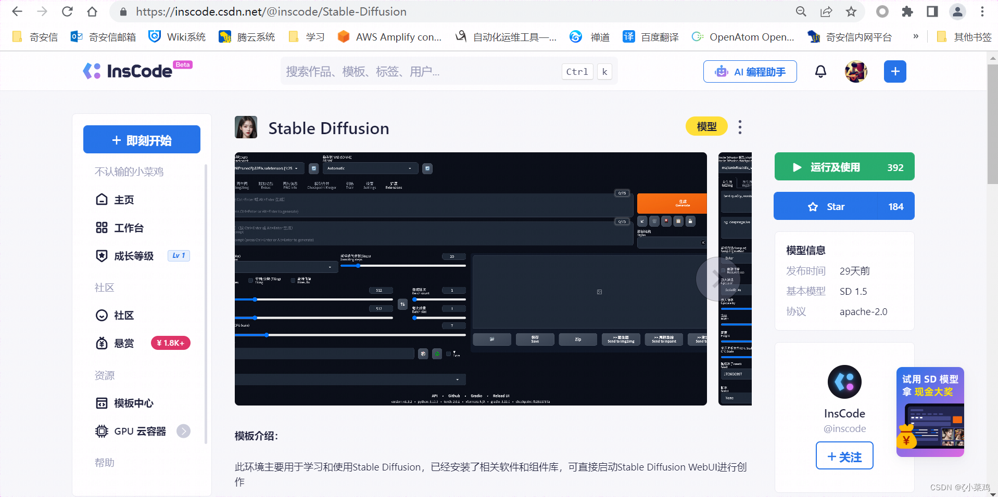The width and height of the screenshot is (998, 497).
Task: Open notifications bell
Action: [820, 71]
